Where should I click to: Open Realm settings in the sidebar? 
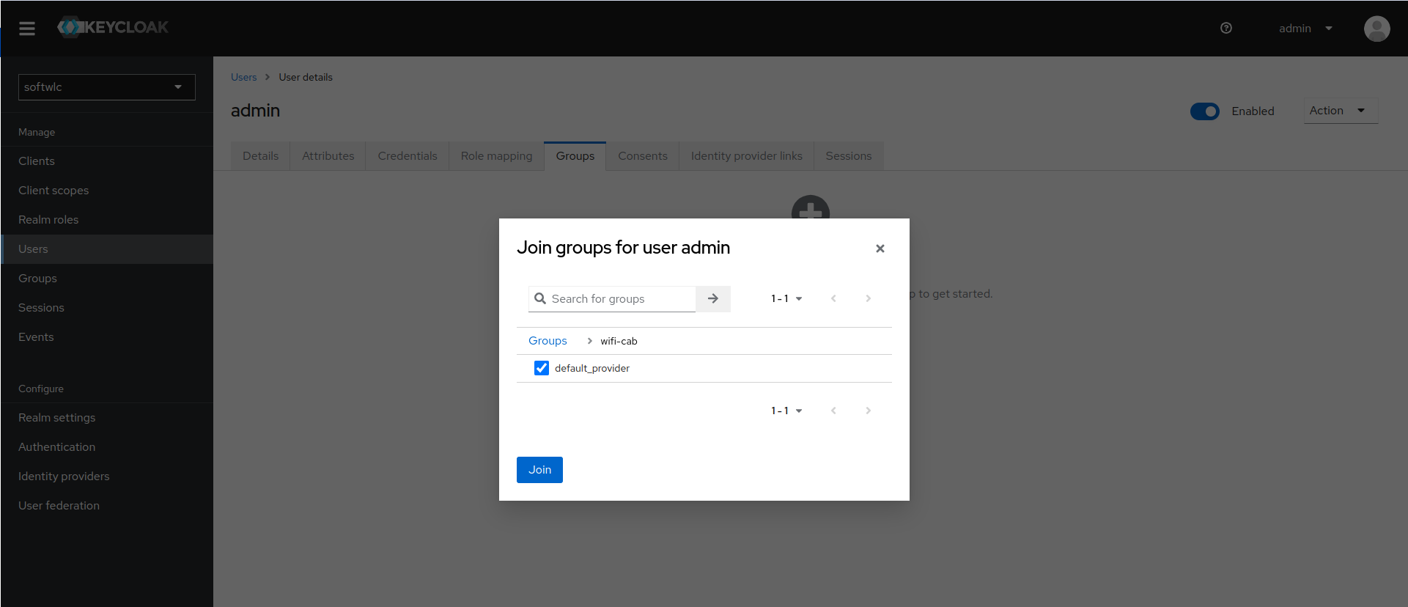click(57, 418)
